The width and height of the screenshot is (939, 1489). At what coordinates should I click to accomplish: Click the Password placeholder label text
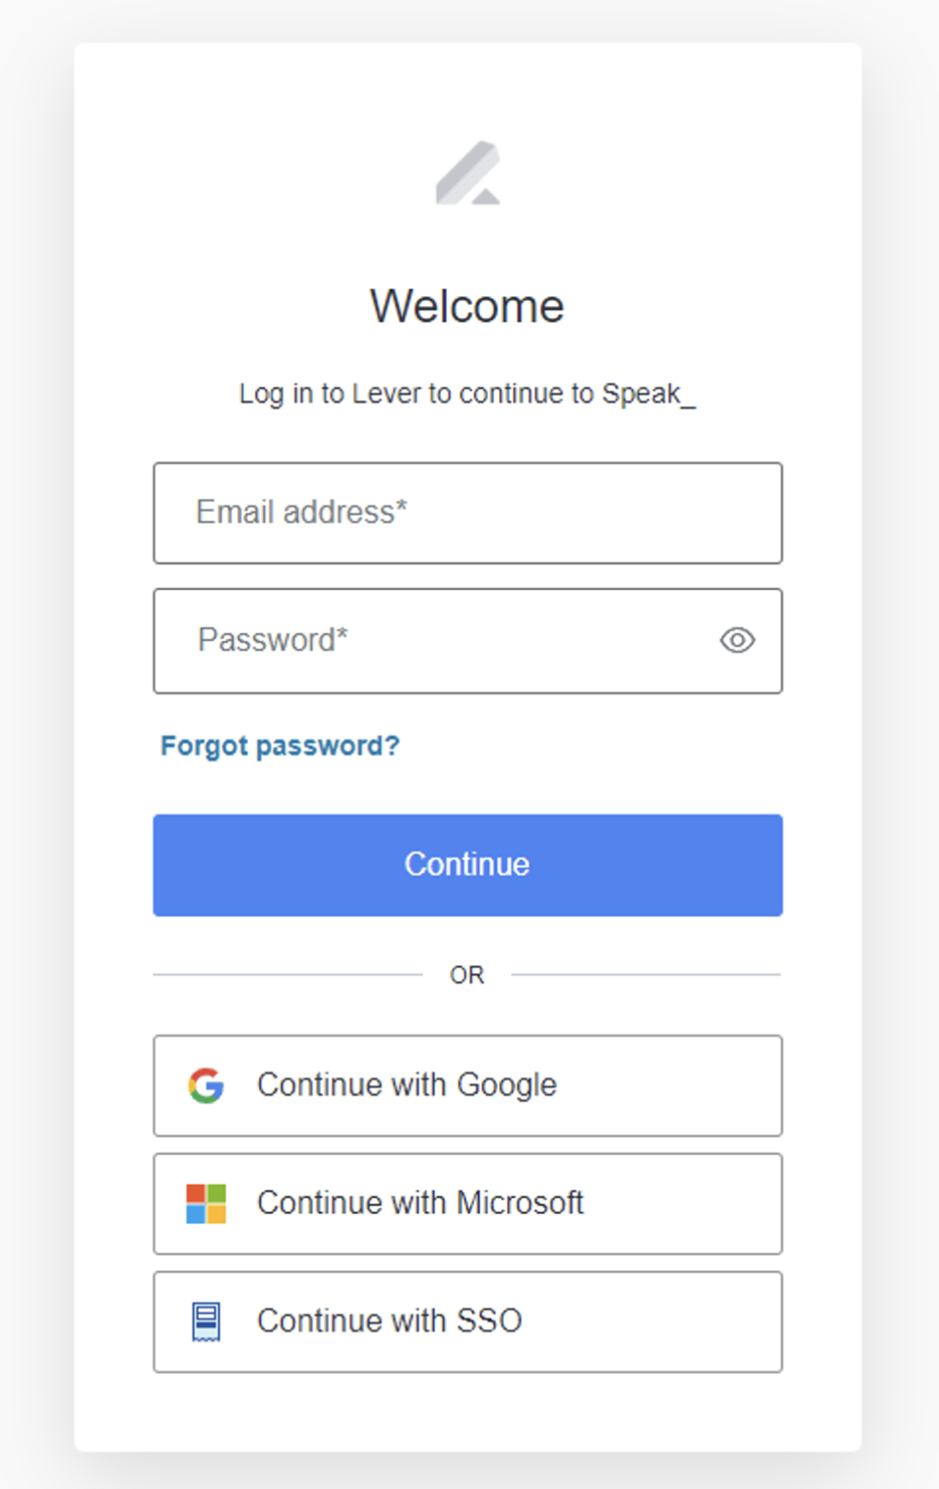click(x=273, y=640)
